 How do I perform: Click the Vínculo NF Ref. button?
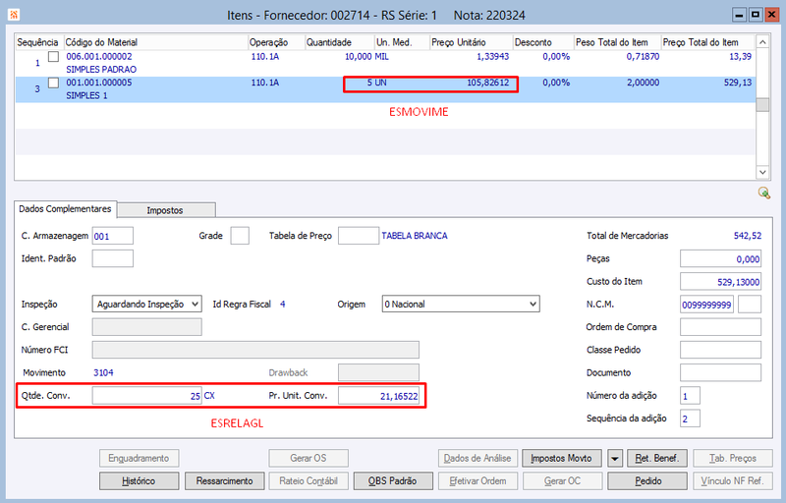733,481
